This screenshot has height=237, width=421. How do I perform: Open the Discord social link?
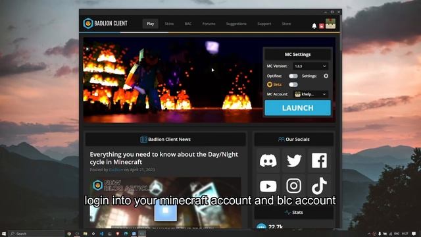click(x=268, y=161)
